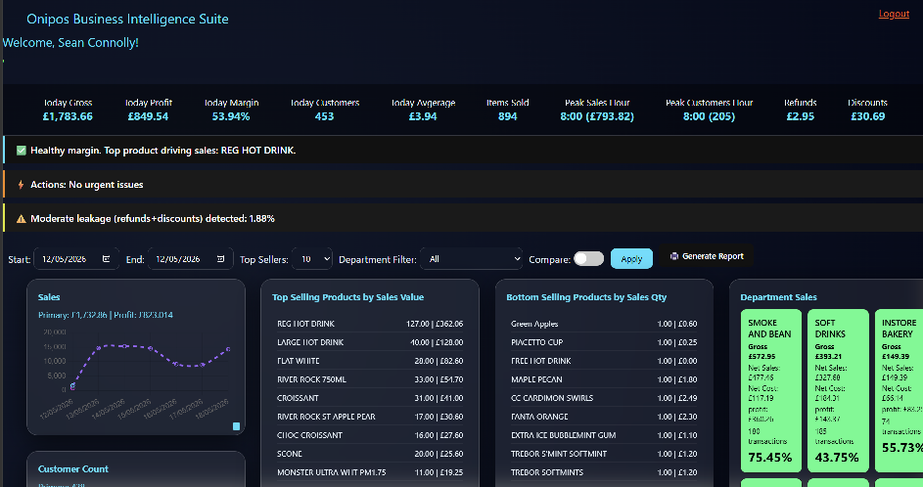The width and height of the screenshot is (923, 487).
Task: Click the SOFT DRINKS 43.75% margin figure
Action: pos(837,457)
